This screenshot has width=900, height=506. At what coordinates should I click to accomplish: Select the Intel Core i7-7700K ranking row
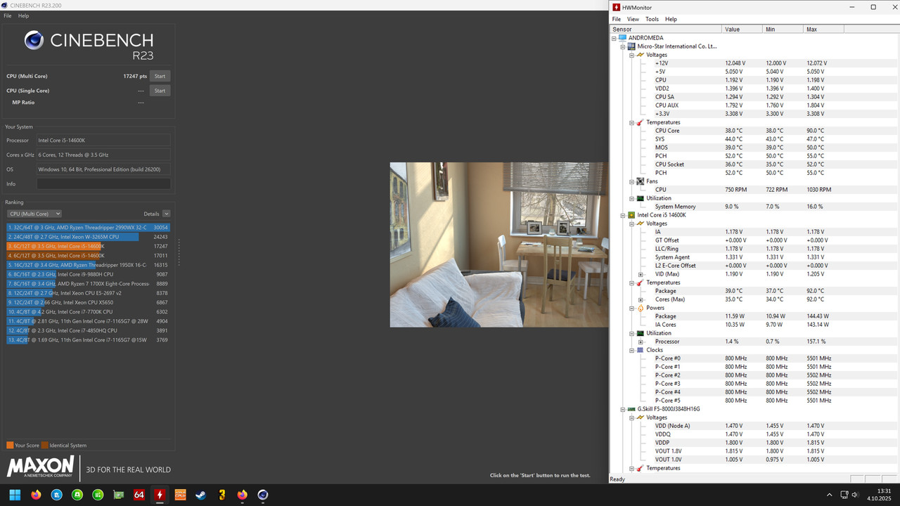click(88, 311)
